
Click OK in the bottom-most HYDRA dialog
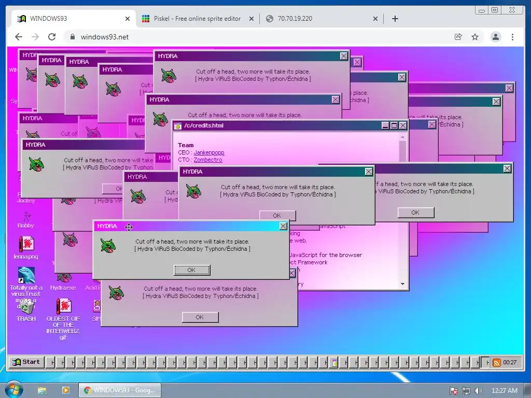click(200, 317)
